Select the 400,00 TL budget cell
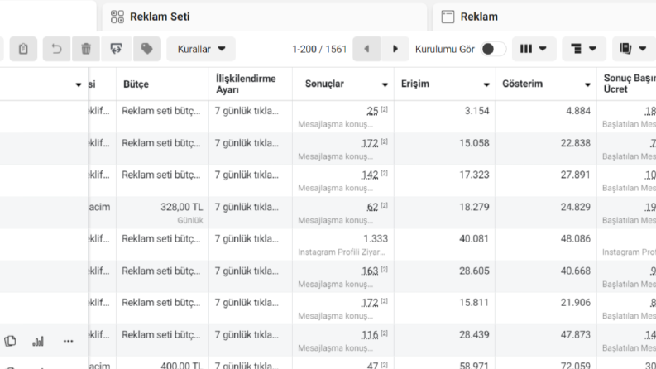 point(162,362)
